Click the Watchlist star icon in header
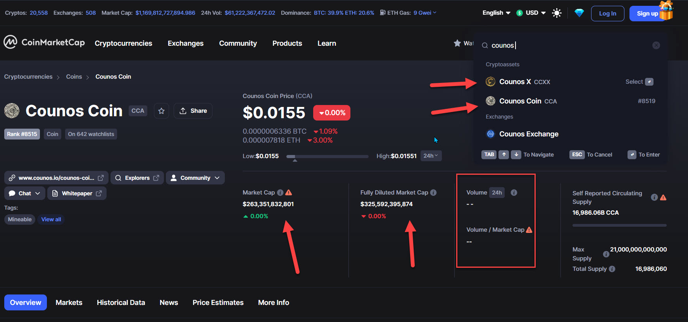This screenshot has width=688, height=322. (457, 43)
